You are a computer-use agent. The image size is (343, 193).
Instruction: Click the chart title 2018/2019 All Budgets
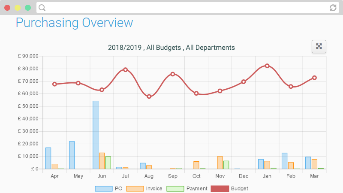171,48
